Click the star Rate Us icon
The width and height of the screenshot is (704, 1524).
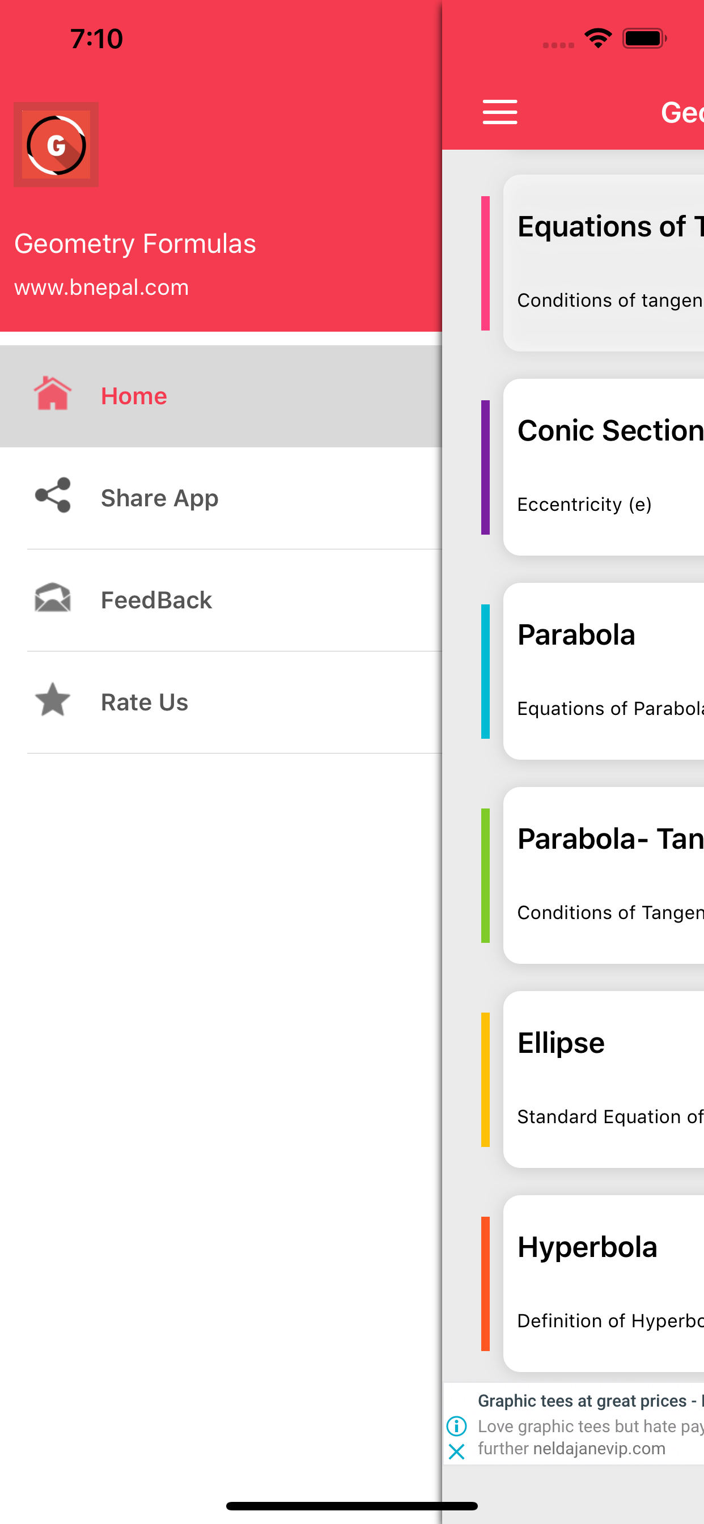[53, 700]
